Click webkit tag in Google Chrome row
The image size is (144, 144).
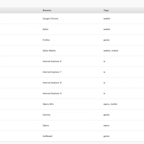coord(107,19)
